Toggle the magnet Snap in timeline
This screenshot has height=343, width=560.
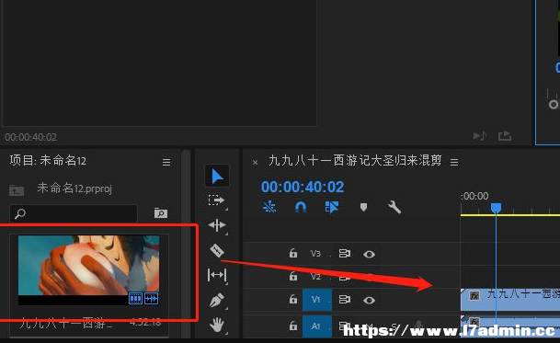coord(301,207)
